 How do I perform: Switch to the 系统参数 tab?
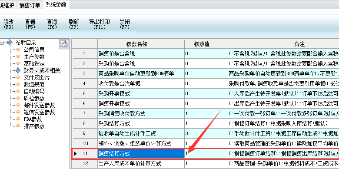pyautogui.click(x=56, y=5)
